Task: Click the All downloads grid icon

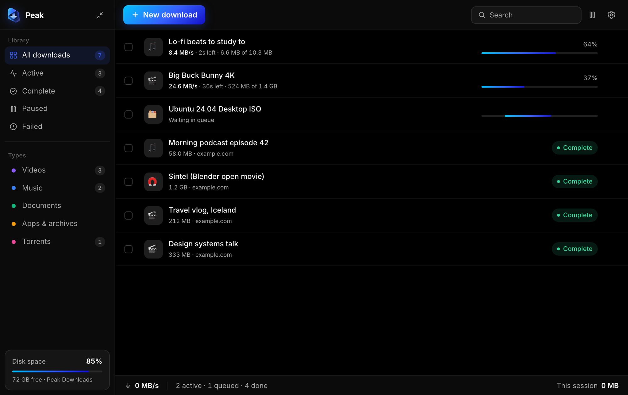Action: pyautogui.click(x=13, y=55)
